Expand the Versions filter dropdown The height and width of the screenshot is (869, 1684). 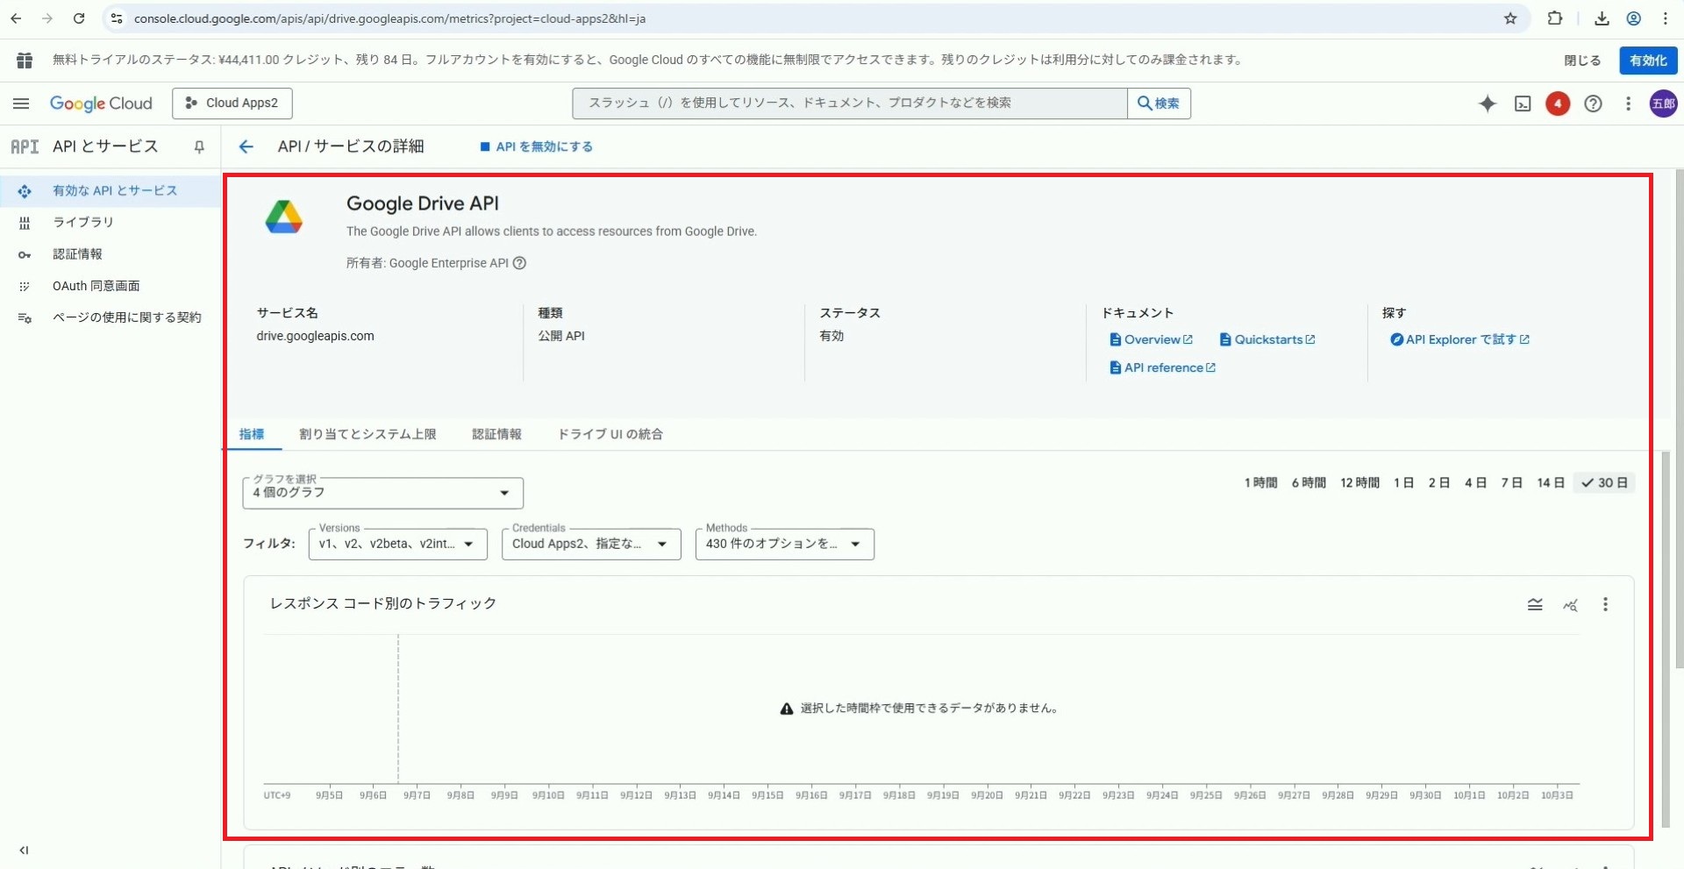pos(397,544)
